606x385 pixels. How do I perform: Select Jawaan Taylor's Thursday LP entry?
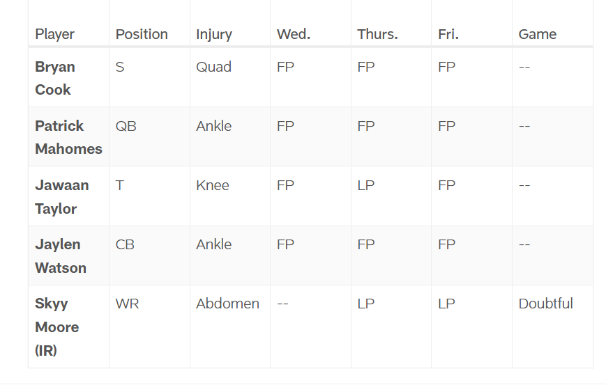(365, 185)
